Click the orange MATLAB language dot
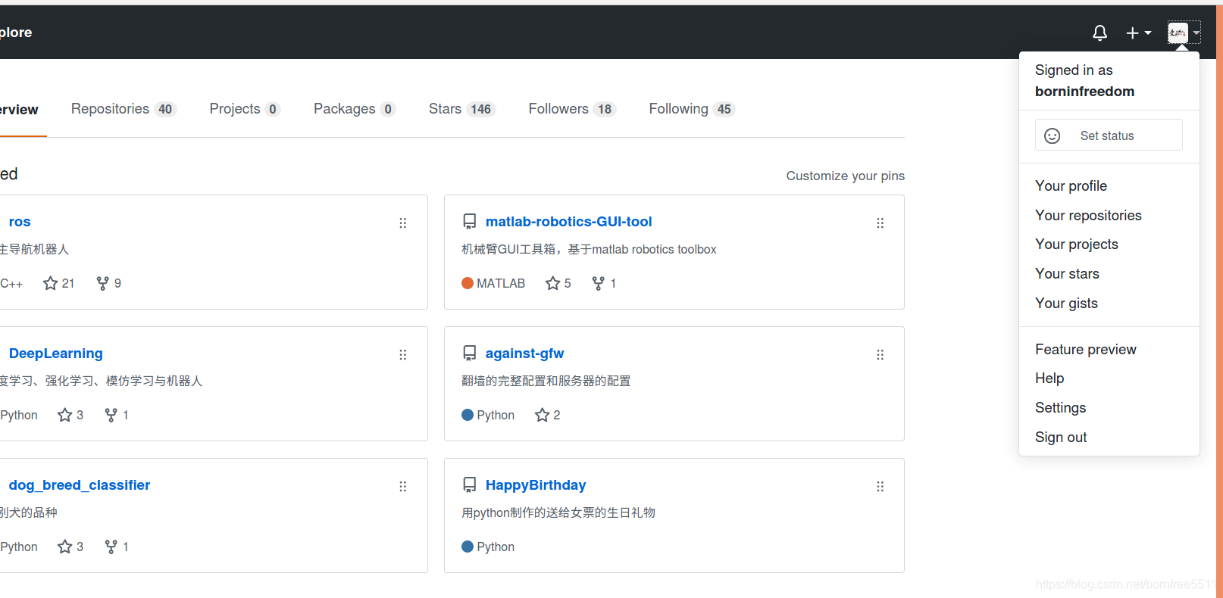 pos(468,283)
